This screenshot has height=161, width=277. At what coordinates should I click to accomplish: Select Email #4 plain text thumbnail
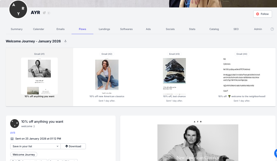(x=242, y=75)
